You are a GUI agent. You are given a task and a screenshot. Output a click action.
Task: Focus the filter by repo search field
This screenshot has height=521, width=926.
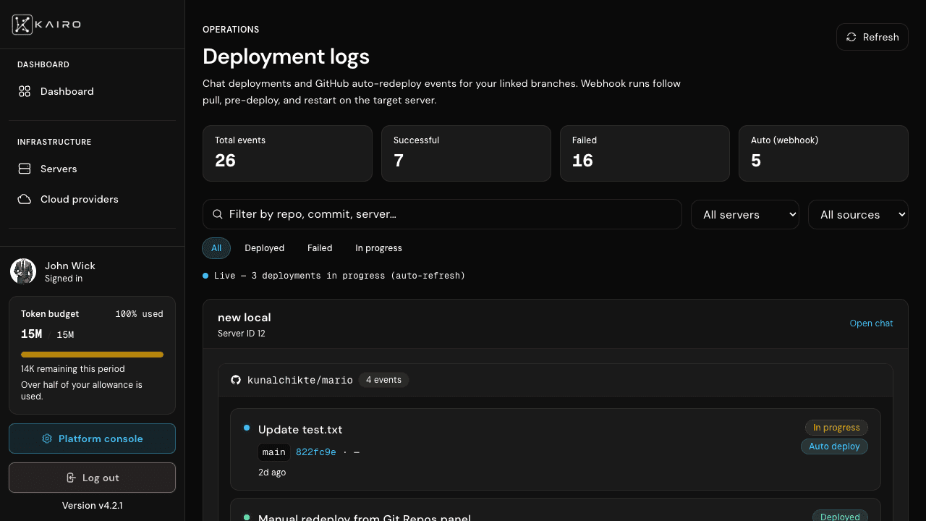coord(442,214)
